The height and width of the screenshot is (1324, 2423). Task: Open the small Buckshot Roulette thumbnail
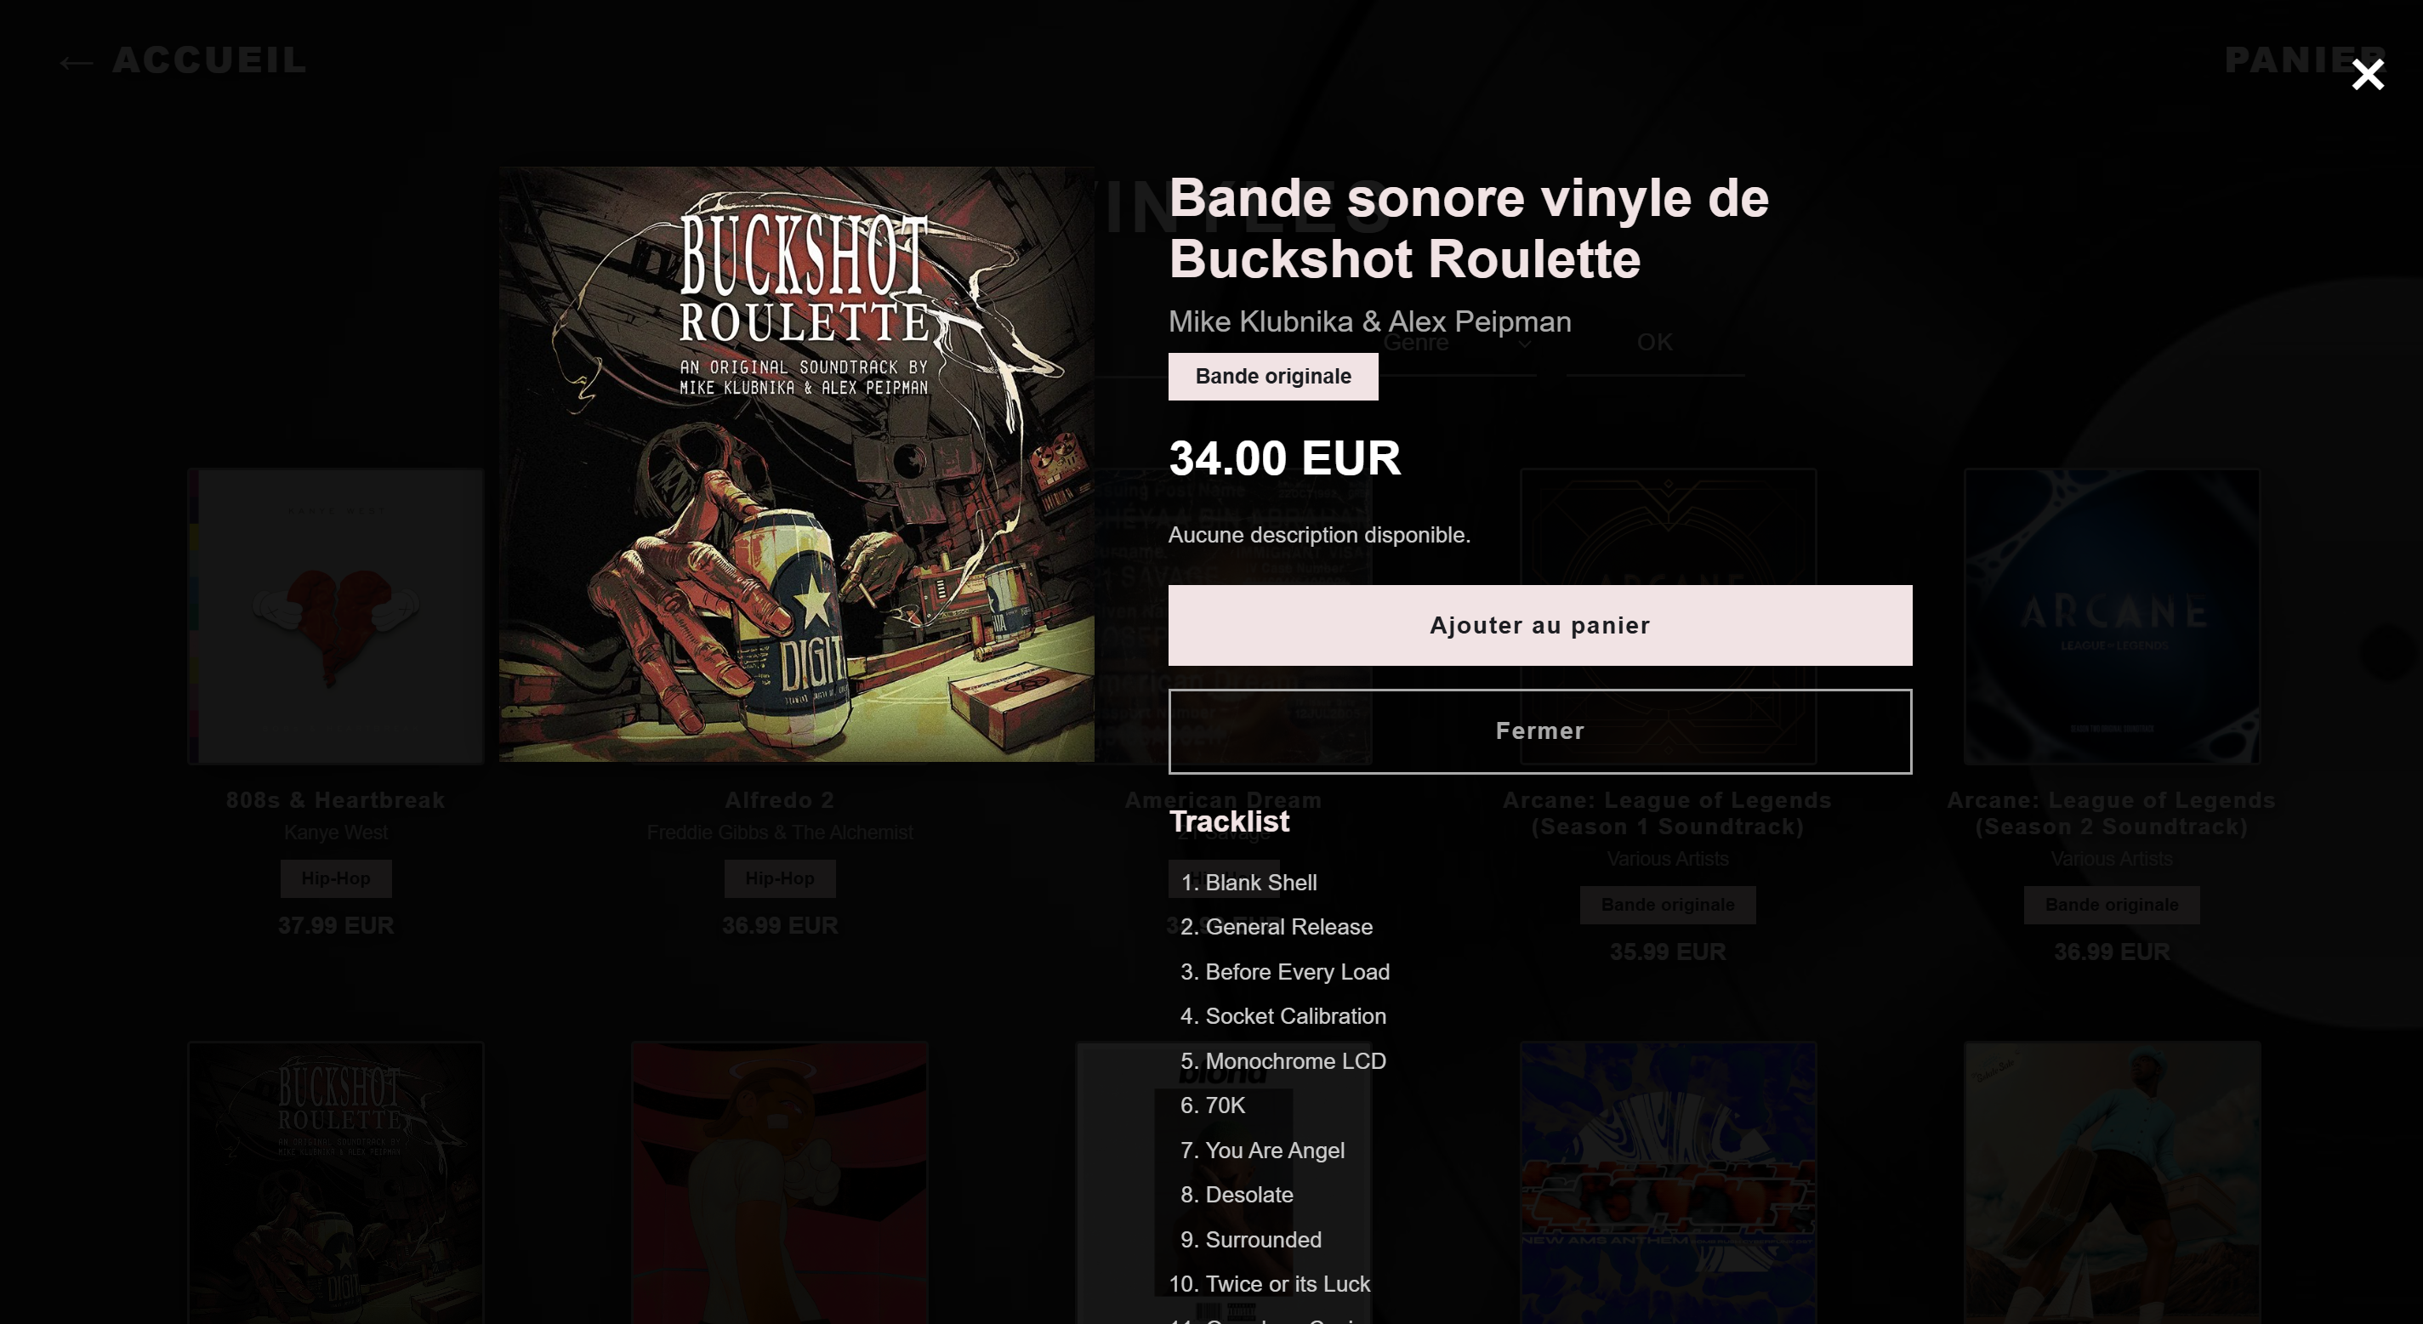point(336,1182)
